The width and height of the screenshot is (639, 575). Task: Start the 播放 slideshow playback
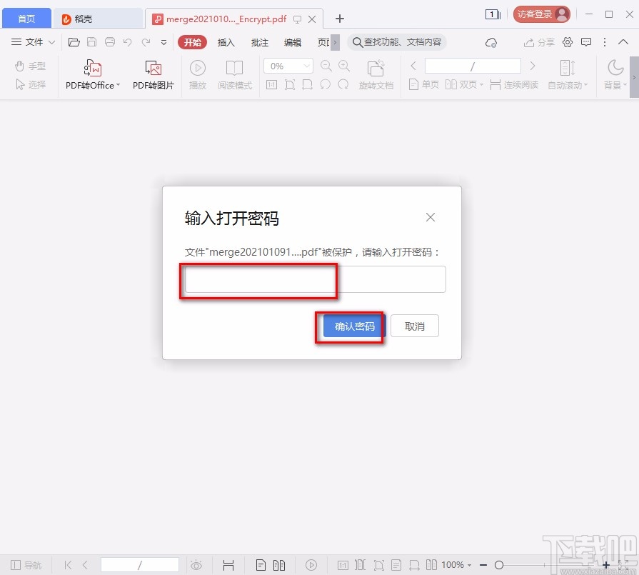(x=197, y=74)
